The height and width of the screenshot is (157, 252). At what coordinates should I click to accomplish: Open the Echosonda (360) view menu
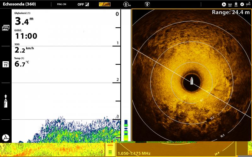tap(19, 4)
